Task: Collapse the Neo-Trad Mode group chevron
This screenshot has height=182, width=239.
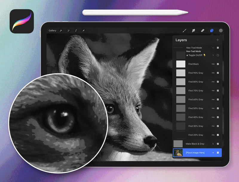Action: (213, 48)
